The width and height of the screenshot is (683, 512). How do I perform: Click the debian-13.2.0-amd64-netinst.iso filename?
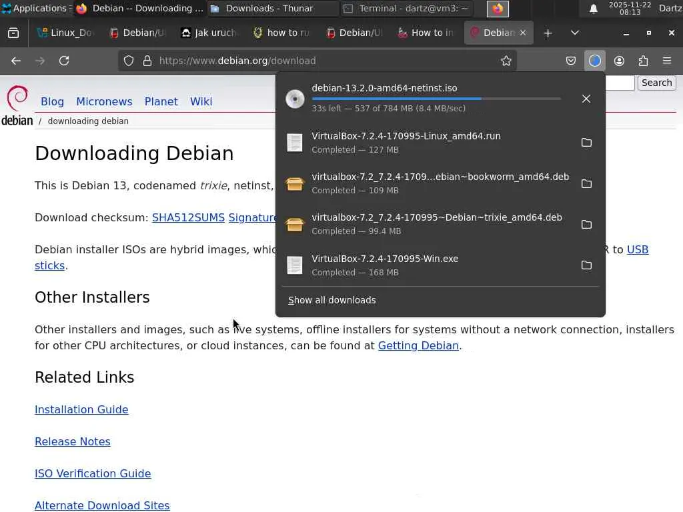[x=384, y=88]
